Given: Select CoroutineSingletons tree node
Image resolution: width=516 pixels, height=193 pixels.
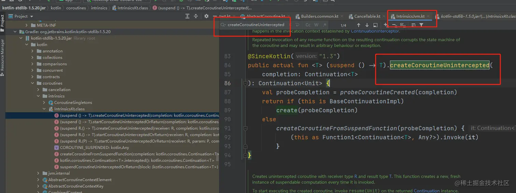Looking at the screenshot, I should tap(70, 103).
